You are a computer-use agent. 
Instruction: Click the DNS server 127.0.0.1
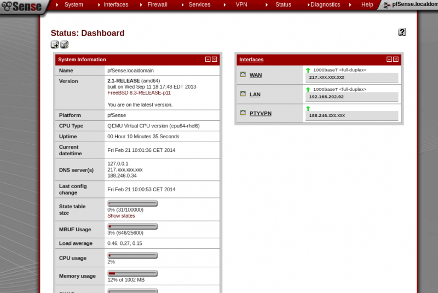118,163
